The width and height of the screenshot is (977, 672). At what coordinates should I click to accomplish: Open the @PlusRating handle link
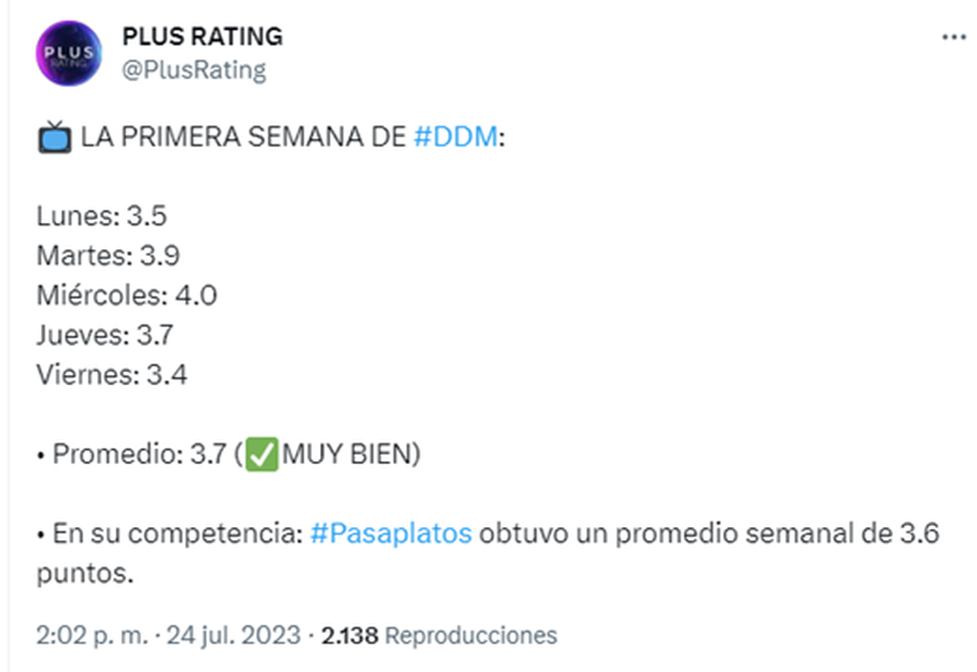click(194, 70)
